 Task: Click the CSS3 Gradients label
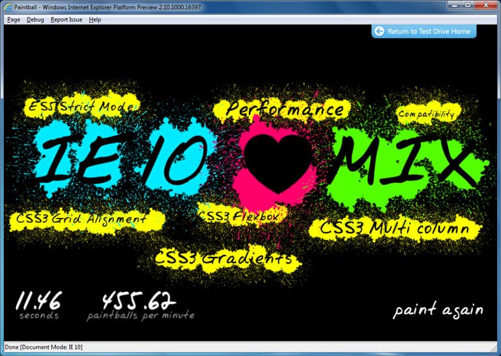(224, 258)
